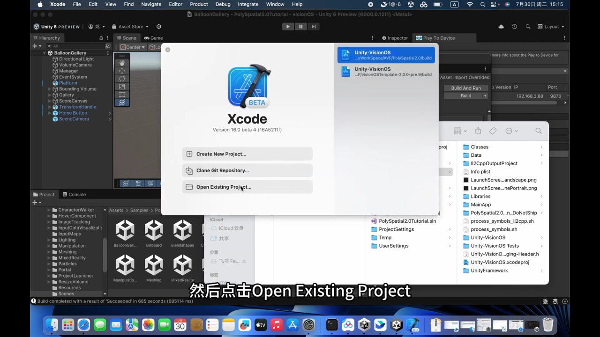Open Home Button prefab arrow in Hierarchy
This screenshot has height=337, width=600.
pos(110,113)
